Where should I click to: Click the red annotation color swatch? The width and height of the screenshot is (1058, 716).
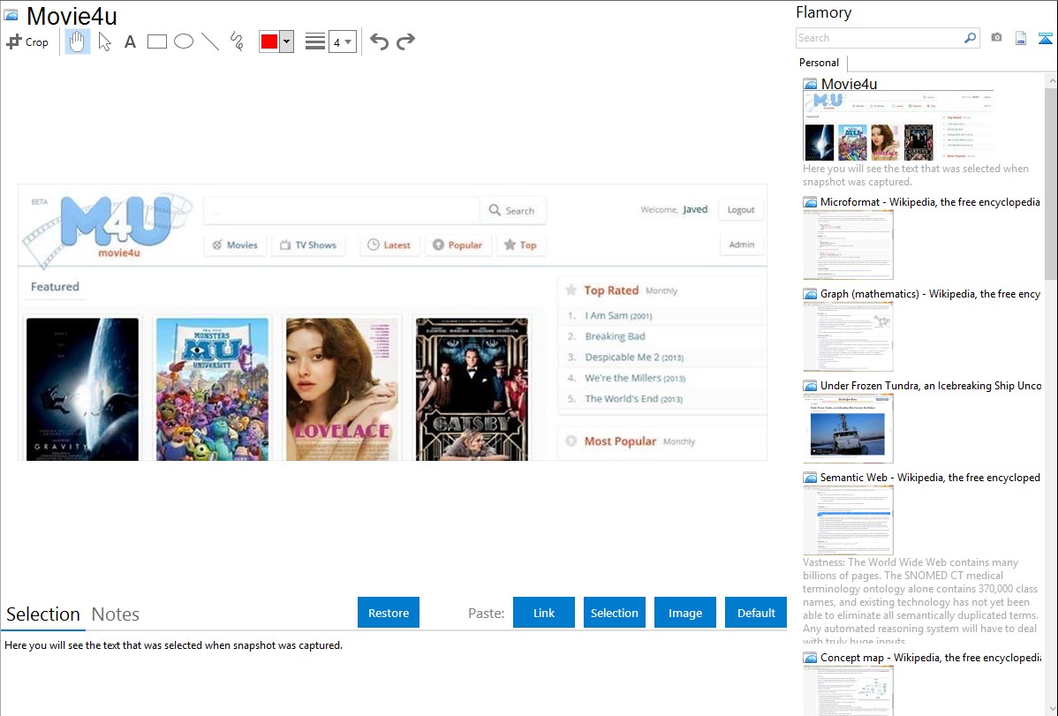click(269, 41)
